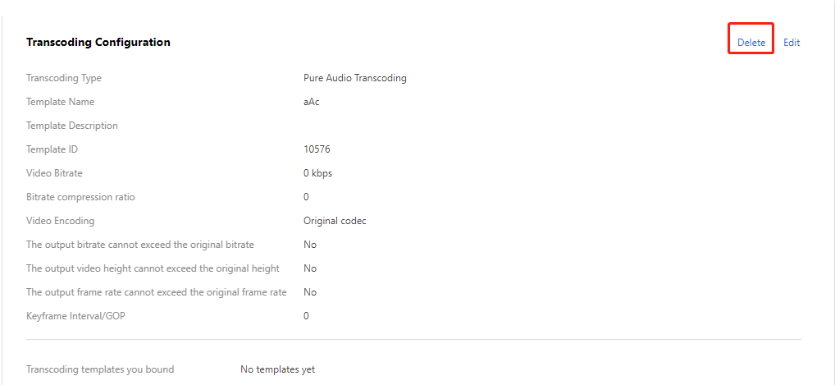Click the Keyframe Interval/GOP label
The height and width of the screenshot is (385, 835).
point(77,316)
